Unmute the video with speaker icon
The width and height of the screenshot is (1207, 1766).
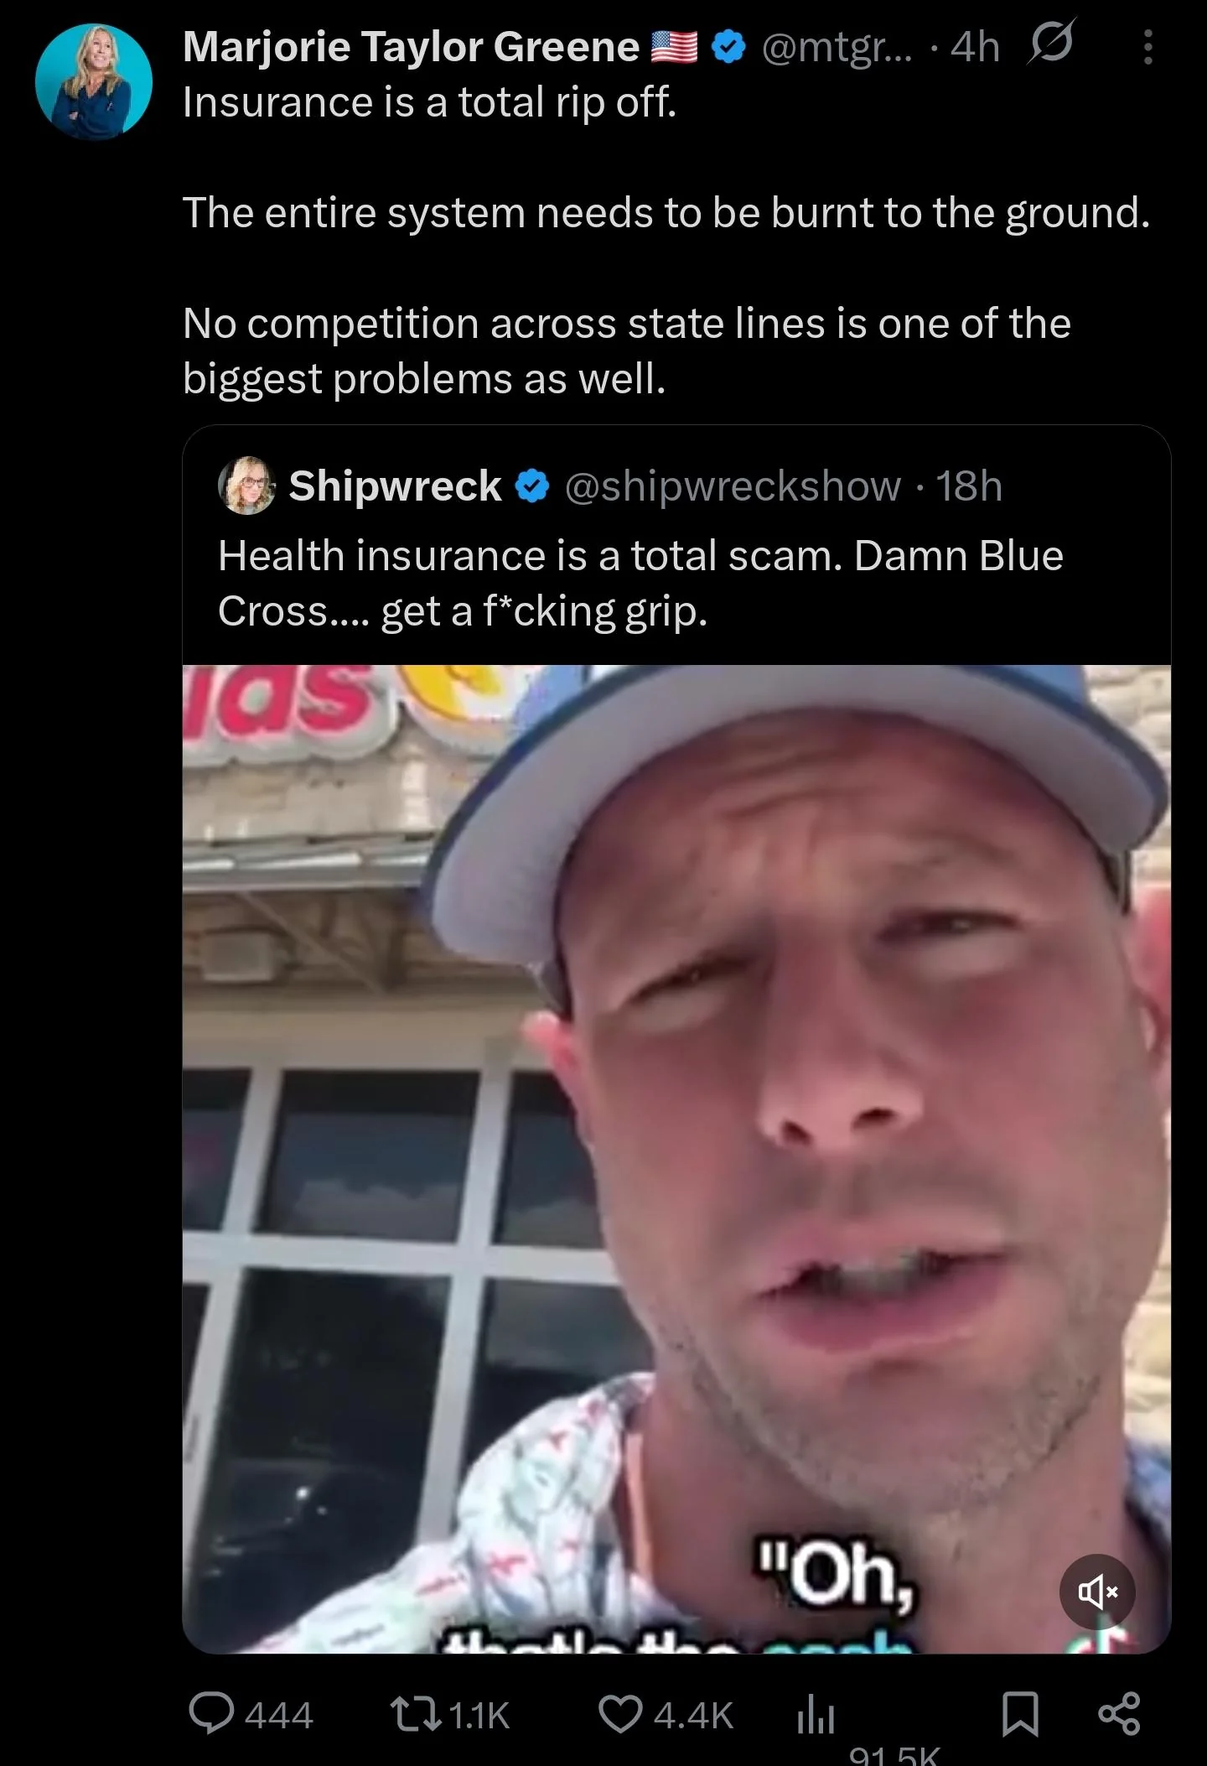tap(1097, 1592)
